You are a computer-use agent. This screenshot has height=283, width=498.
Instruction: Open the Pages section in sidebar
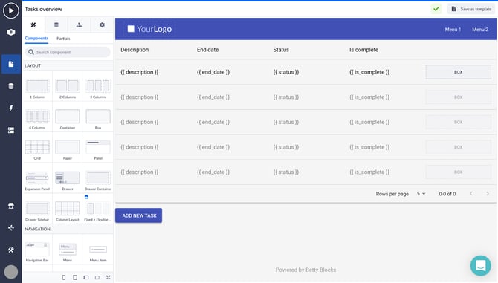tap(11, 64)
